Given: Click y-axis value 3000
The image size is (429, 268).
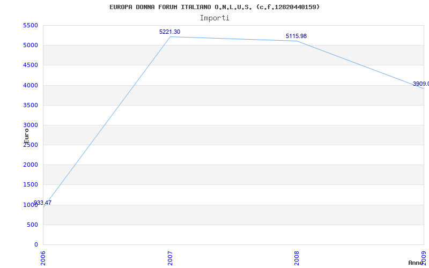Looking at the screenshot, I should pos(31,125).
